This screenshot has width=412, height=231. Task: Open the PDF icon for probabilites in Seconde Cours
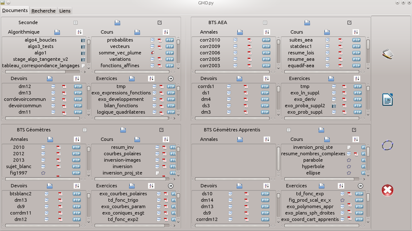pyautogui.click(x=160, y=40)
